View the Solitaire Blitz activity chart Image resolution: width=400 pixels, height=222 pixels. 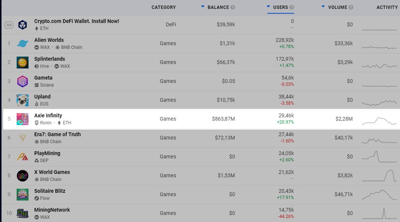click(379, 194)
